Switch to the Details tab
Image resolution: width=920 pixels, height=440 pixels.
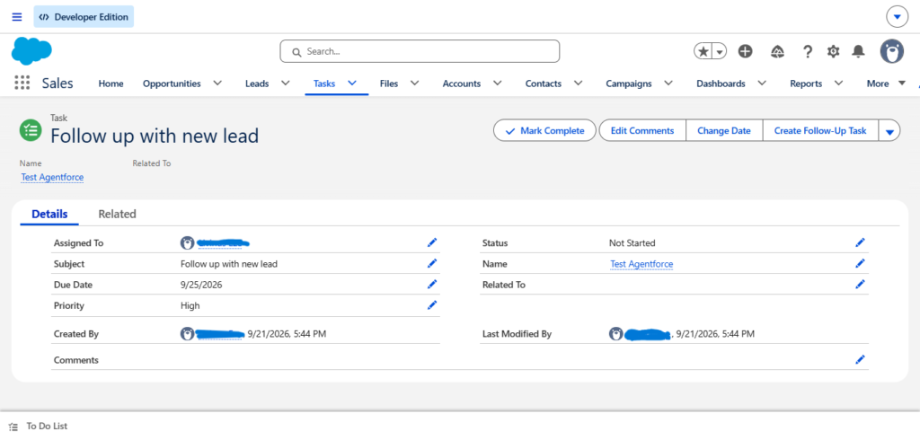pyautogui.click(x=49, y=214)
